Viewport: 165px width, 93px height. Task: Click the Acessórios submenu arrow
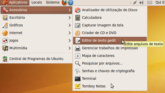point(70,10)
